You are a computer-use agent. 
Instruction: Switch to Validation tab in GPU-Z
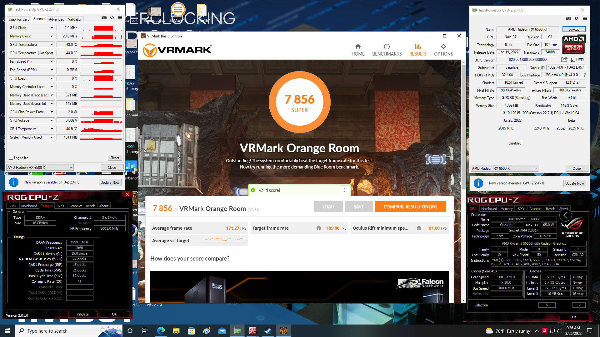coord(75,19)
